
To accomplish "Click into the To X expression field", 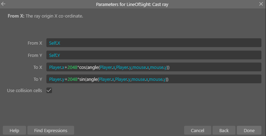I will coord(154,67).
